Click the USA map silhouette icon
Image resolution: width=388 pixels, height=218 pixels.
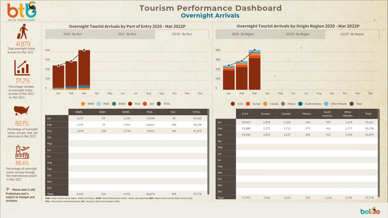coord(22,111)
